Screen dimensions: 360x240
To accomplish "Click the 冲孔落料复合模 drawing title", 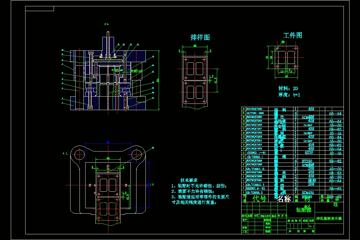I will (x=329, y=219).
